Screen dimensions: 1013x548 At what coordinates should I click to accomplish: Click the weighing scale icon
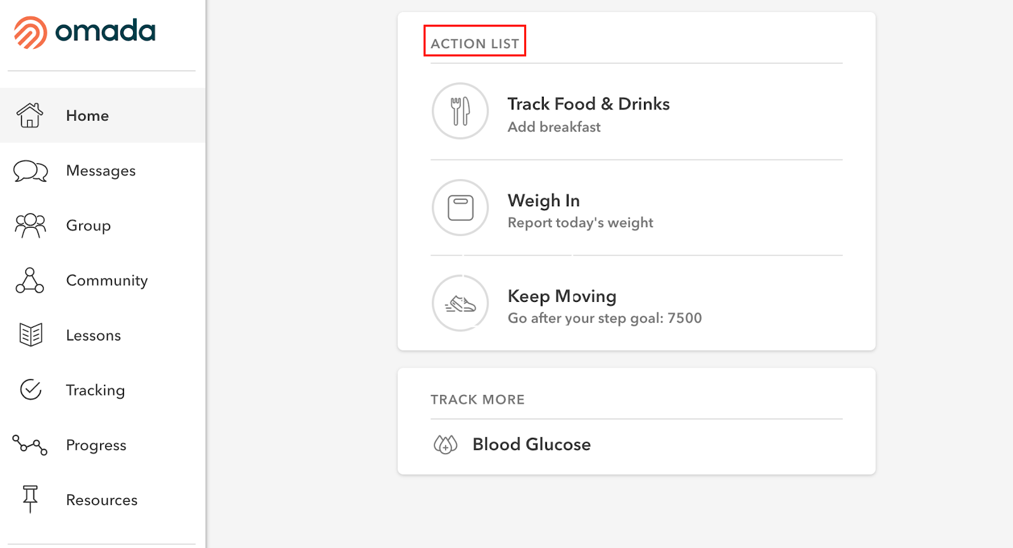[x=460, y=208]
